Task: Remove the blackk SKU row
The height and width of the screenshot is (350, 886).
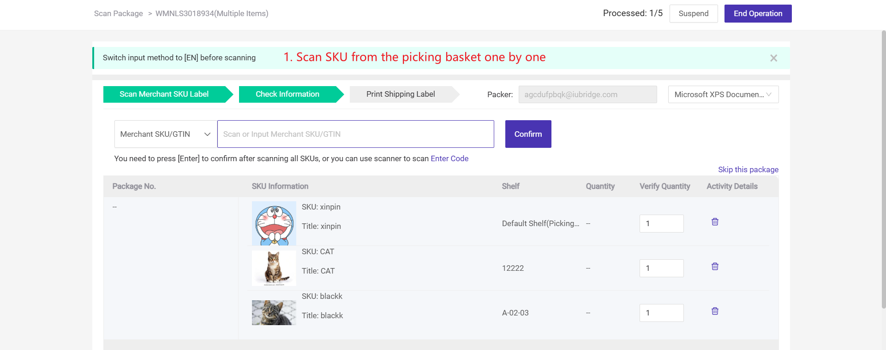Action: [x=715, y=311]
